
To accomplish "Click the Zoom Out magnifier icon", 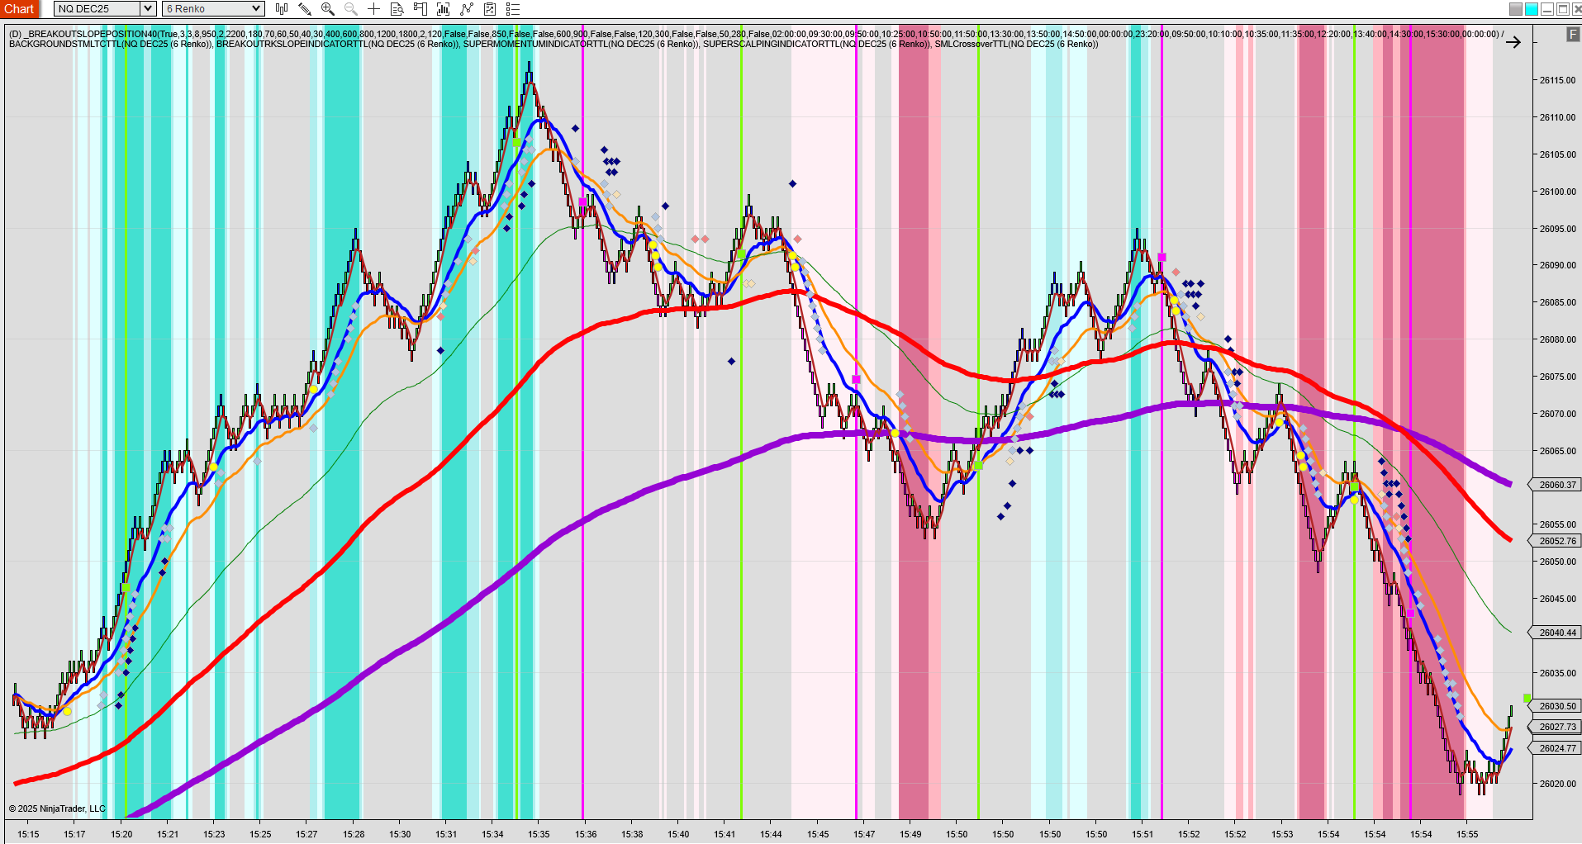I will pos(351,9).
